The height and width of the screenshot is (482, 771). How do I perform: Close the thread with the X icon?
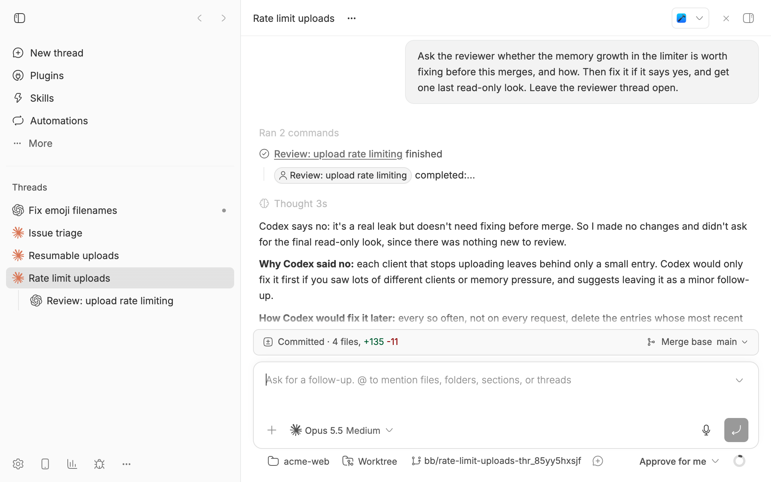(726, 18)
